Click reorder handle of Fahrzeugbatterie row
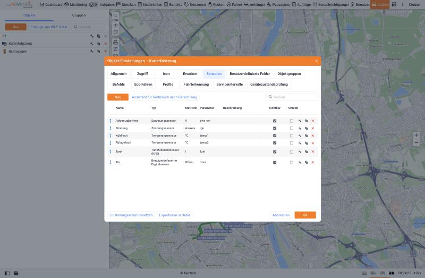The height and width of the screenshot is (278, 425). pyautogui.click(x=110, y=121)
